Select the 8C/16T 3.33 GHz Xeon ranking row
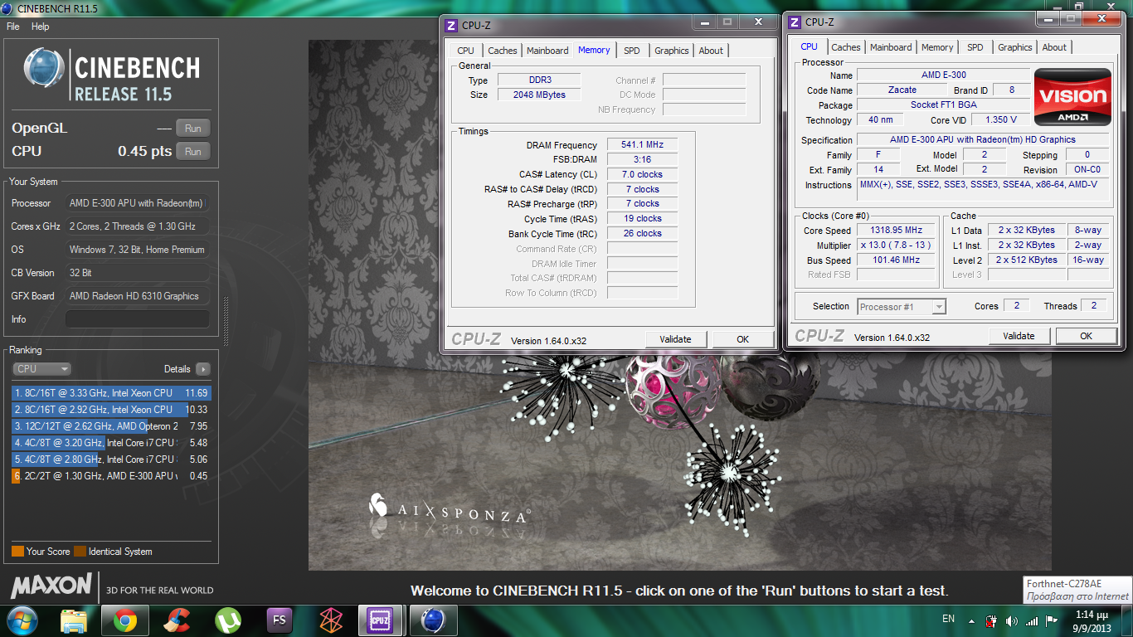The width and height of the screenshot is (1133, 637). point(110,393)
